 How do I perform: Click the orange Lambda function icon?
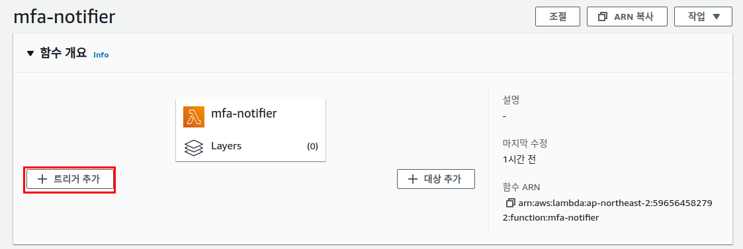point(193,117)
